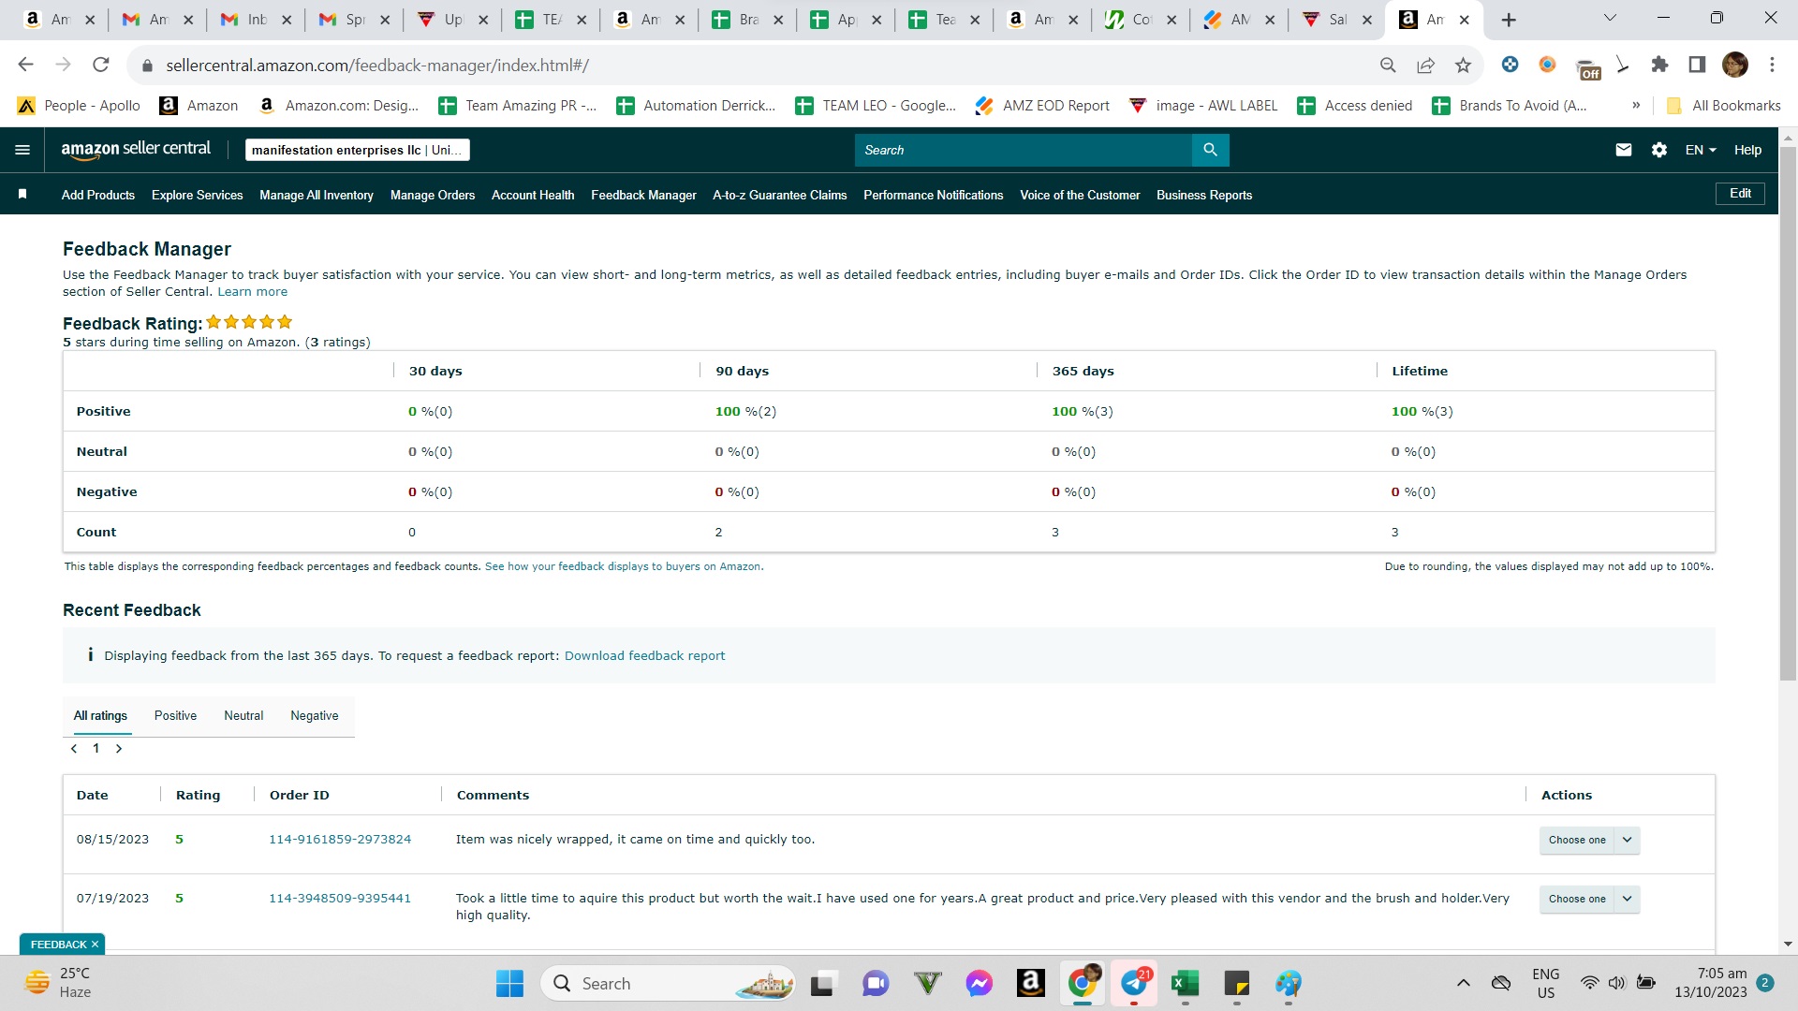This screenshot has height=1011, width=1798.
Task: Click Help in the header
Action: [x=1747, y=150]
